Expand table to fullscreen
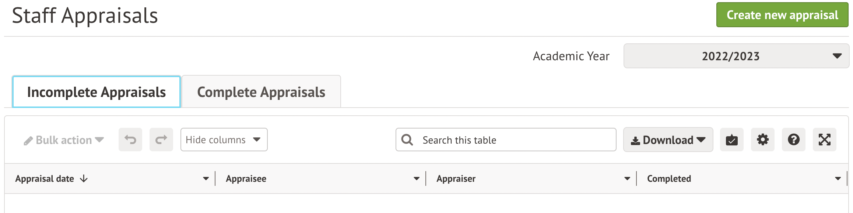Image resolution: width=853 pixels, height=213 pixels. [x=824, y=140]
